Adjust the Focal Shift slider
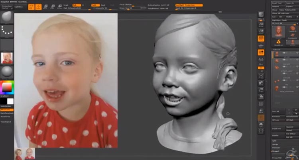The width and height of the screenshot is (299, 160). tap(133, 5)
